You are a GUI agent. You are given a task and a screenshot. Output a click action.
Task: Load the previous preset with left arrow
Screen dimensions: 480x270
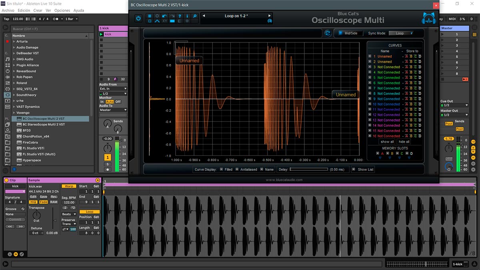click(x=204, y=16)
